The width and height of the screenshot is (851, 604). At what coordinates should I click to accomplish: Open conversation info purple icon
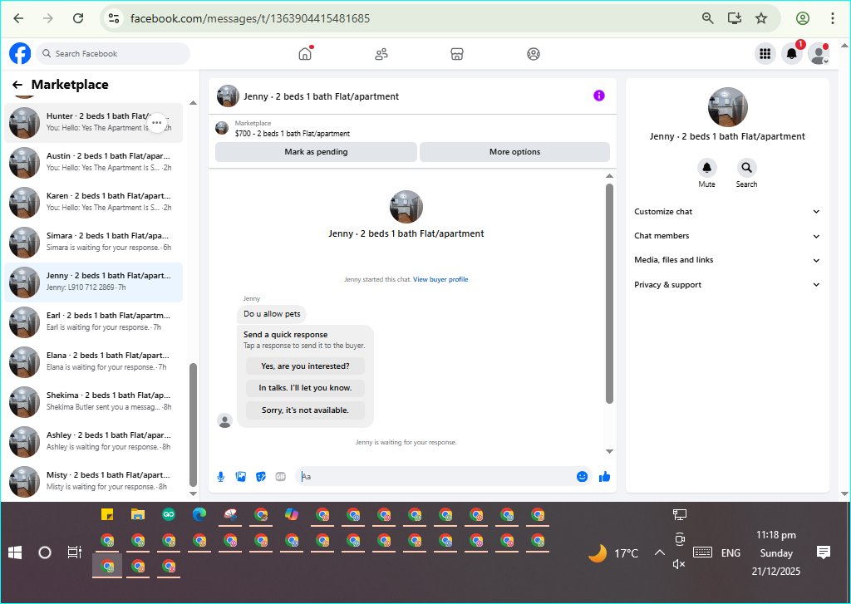(x=598, y=96)
